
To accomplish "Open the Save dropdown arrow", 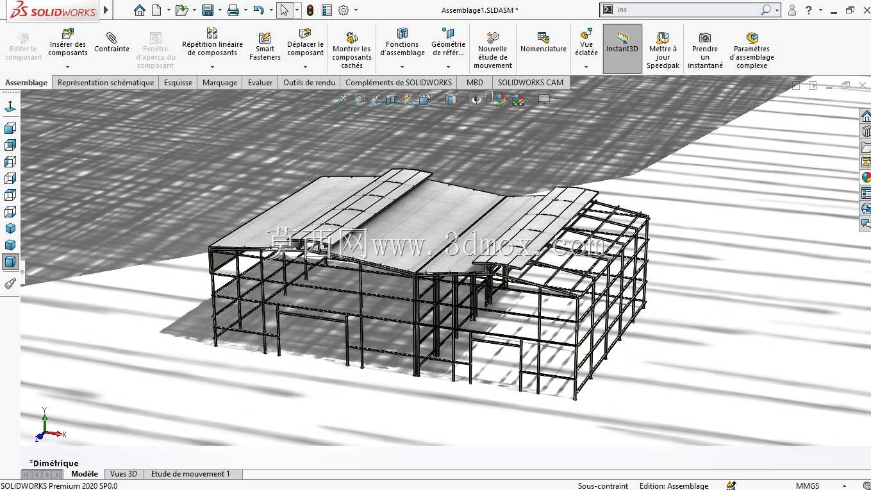I will click(219, 10).
